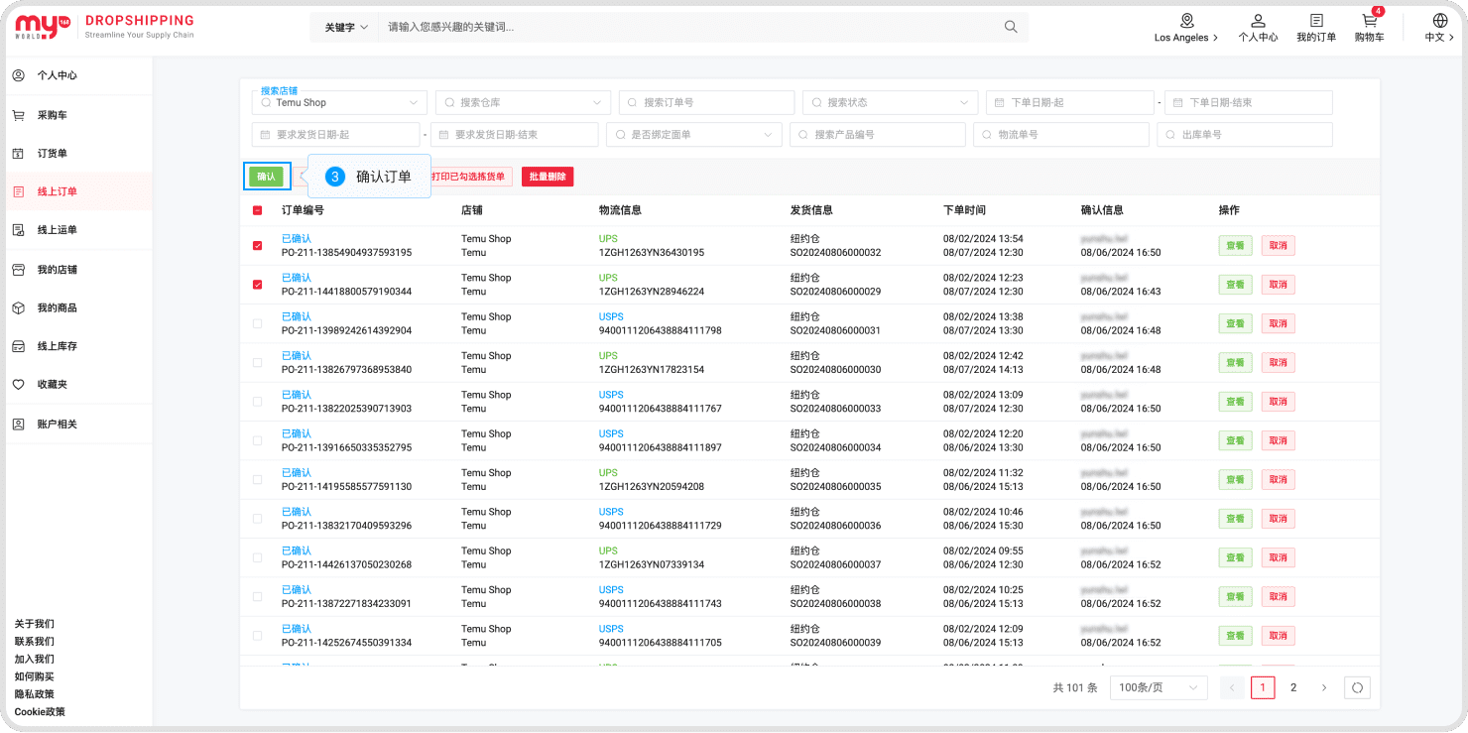The width and height of the screenshot is (1468, 733).
Task: Click the previous page arrow in pagination
Action: point(1232,687)
